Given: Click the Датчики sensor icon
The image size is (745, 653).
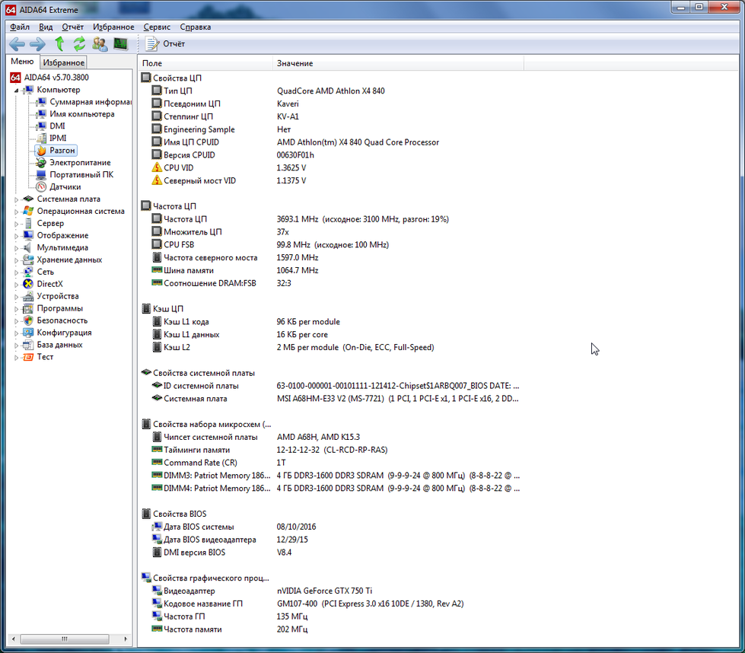Looking at the screenshot, I should (42, 186).
